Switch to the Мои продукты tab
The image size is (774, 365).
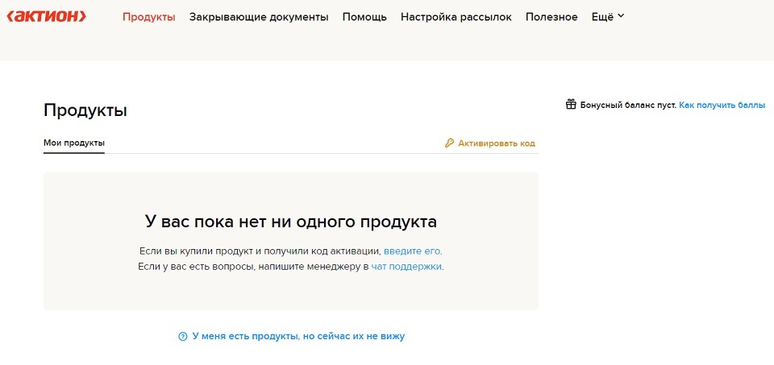tap(74, 143)
